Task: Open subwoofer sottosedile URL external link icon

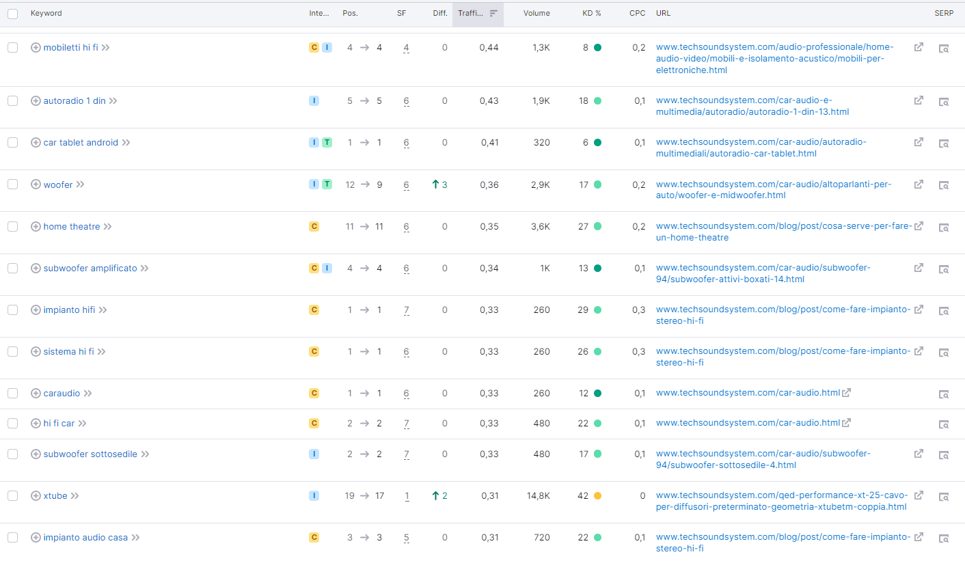Action: click(x=919, y=453)
